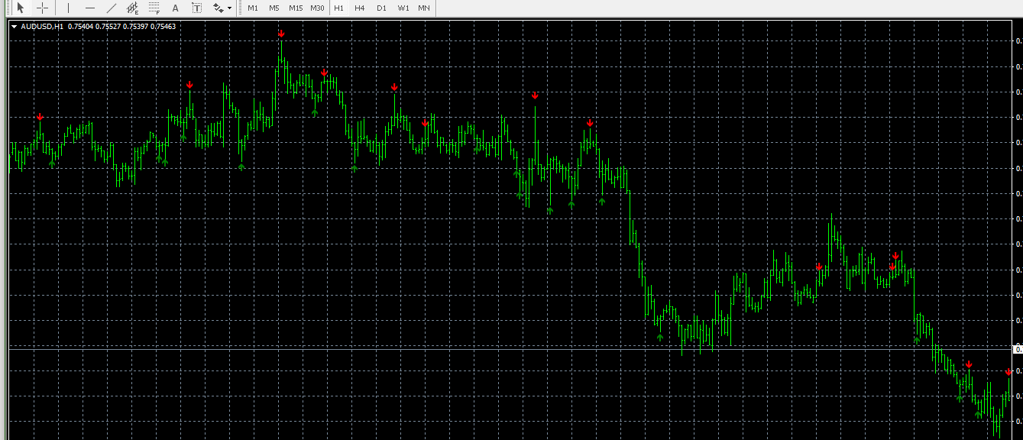The width and height of the screenshot is (1023, 440).
Task: Select the Cursor pointer tool
Action: [x=21, y=8]
